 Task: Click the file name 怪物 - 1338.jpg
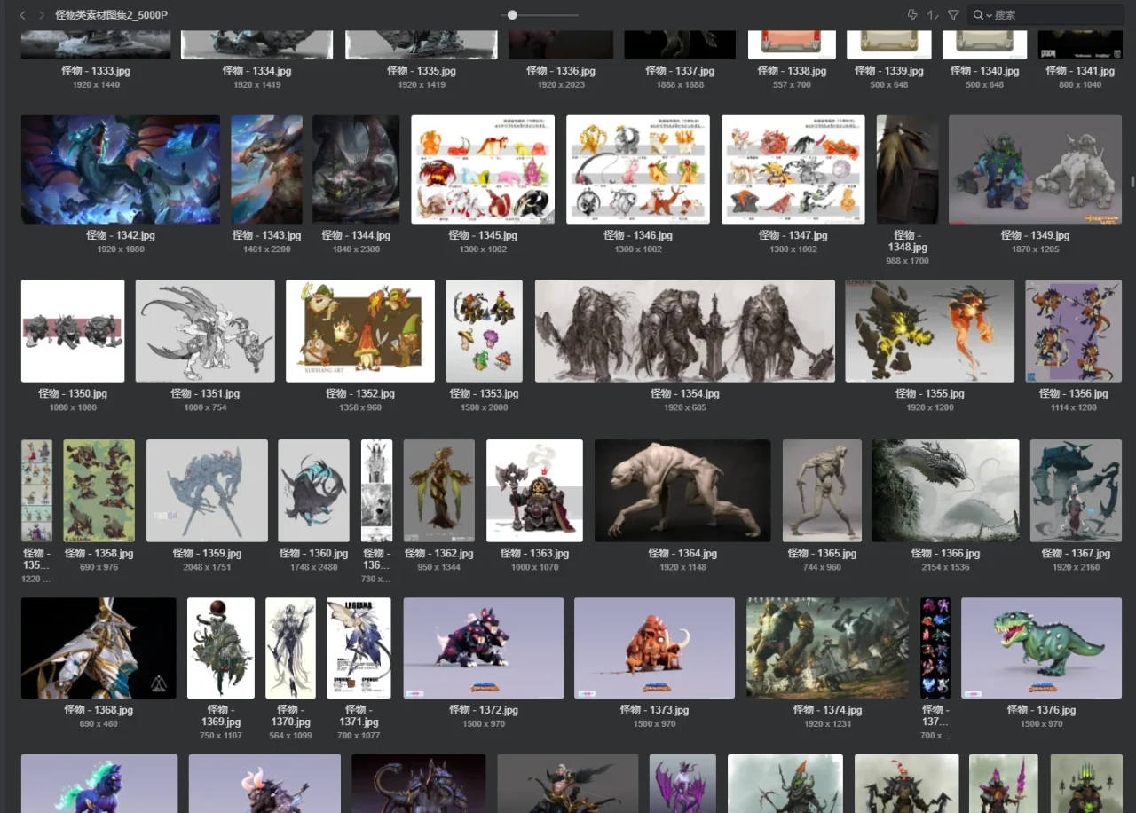coord(792,71)
